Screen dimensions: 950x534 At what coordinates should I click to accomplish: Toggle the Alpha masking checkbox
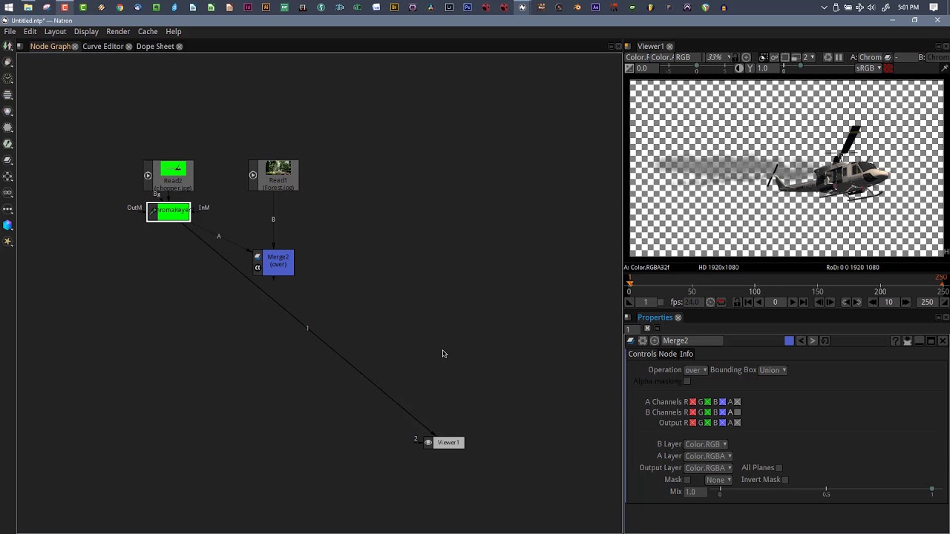click(687, 381)
